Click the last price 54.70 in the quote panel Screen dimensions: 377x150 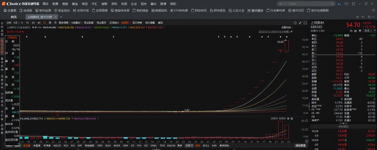coord(353,25)
